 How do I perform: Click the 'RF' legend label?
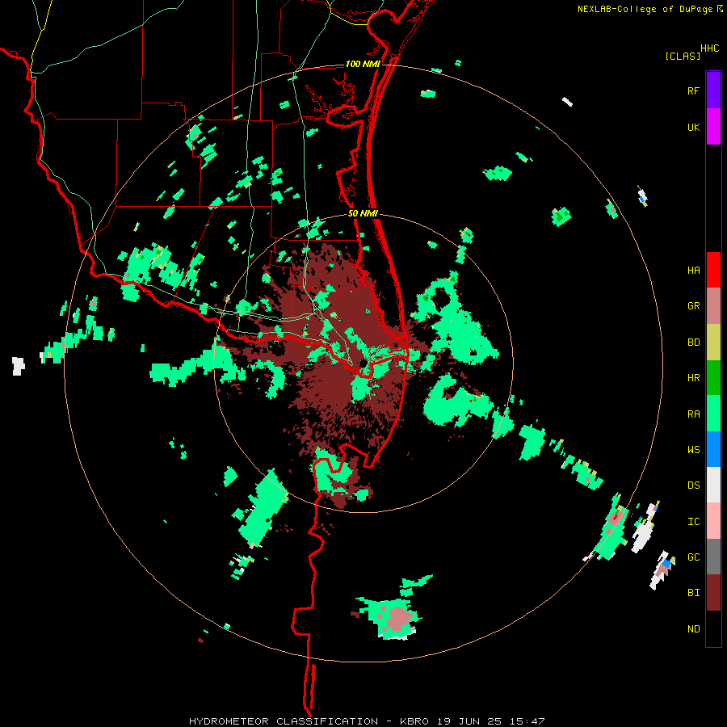[x=693, y=90]
